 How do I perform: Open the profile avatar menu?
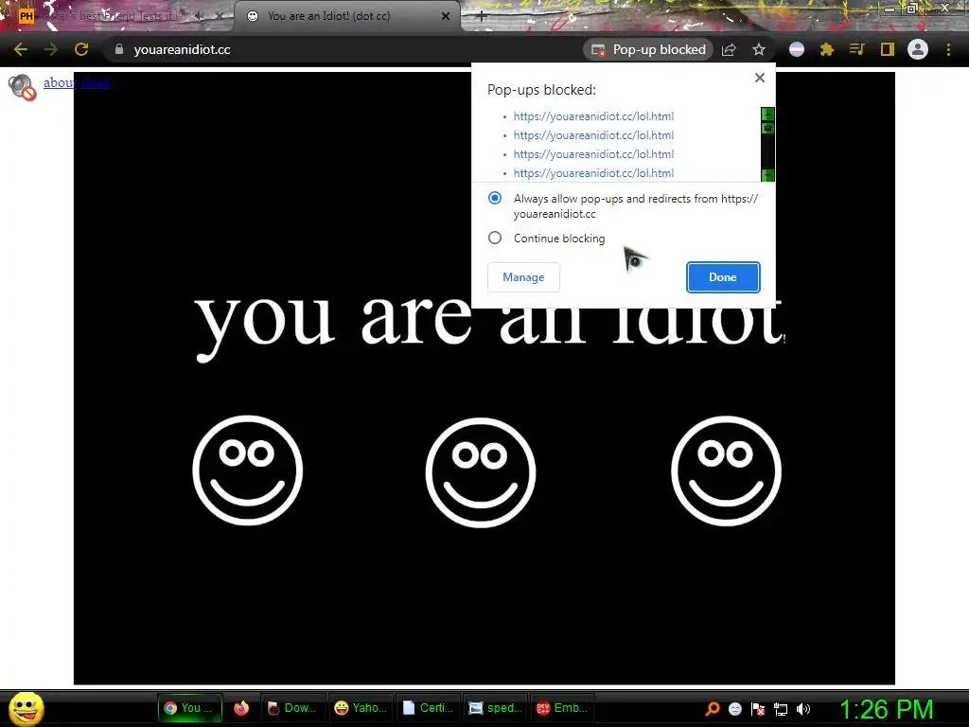click(x=918, y=49)
